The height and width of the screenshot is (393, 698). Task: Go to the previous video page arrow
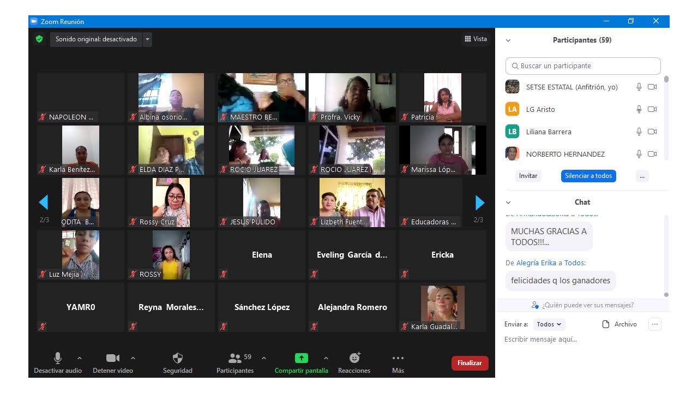(44, 203)
